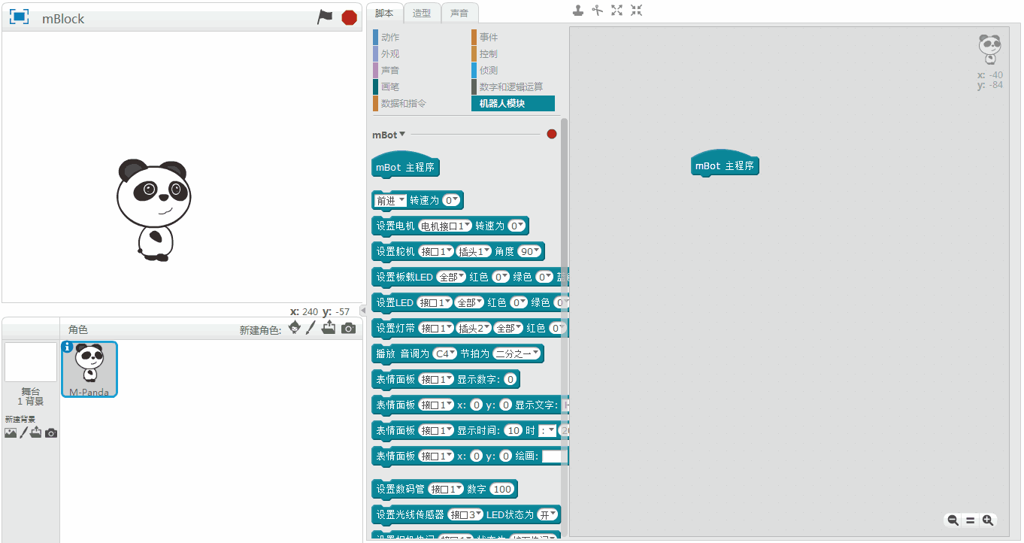Click the red stop sign button

click(x=349, y=17)
